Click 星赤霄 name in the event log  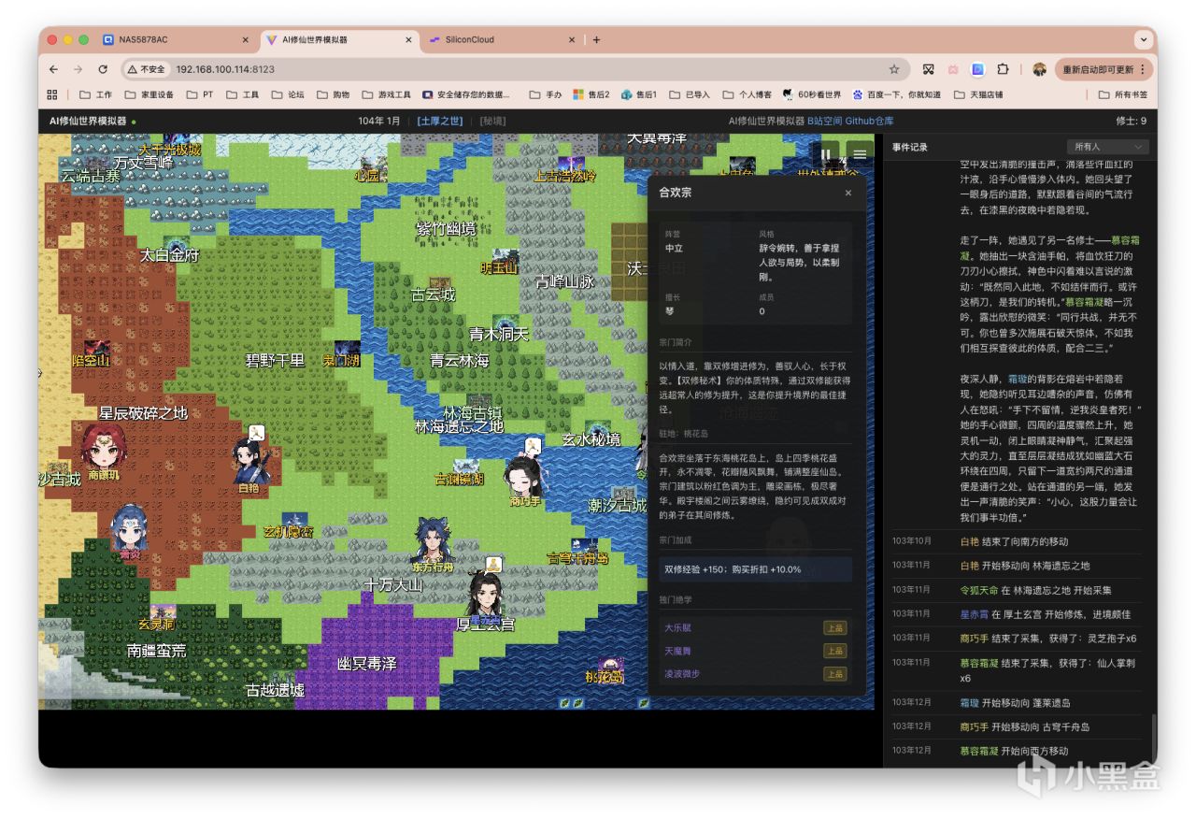click(x=975, y=614)
